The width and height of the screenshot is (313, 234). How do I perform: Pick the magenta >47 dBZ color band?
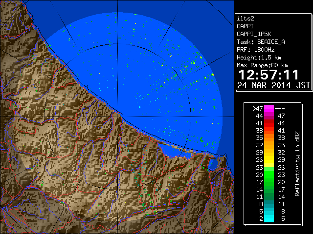point(269,108)
